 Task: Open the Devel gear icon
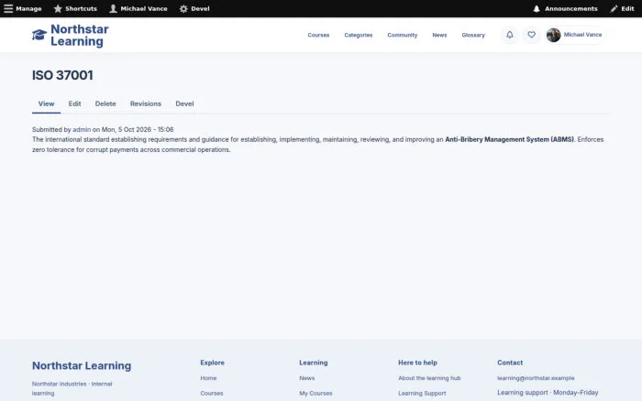coord(183,8)
